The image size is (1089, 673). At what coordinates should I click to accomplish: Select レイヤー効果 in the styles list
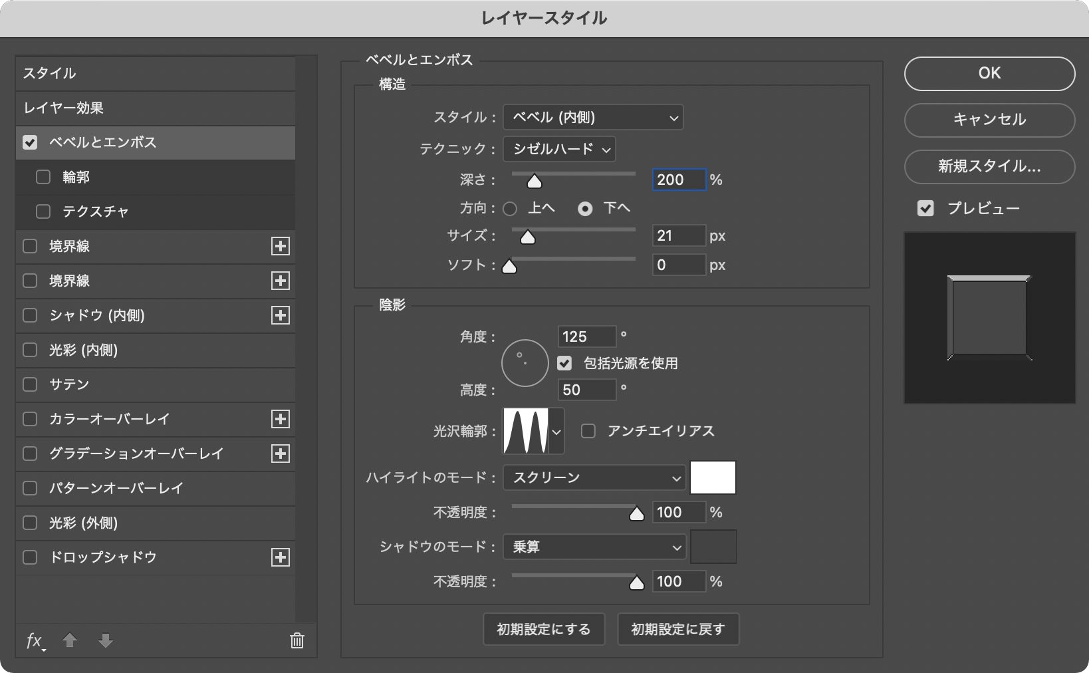156,108
